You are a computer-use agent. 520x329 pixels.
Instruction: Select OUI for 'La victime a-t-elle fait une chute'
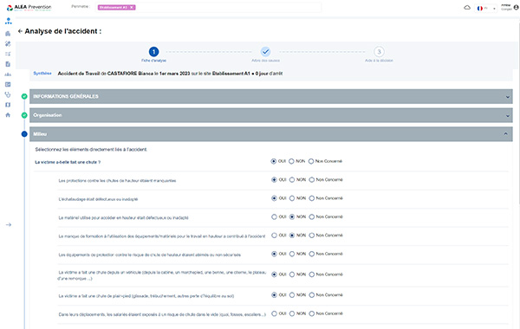(274, 161)
